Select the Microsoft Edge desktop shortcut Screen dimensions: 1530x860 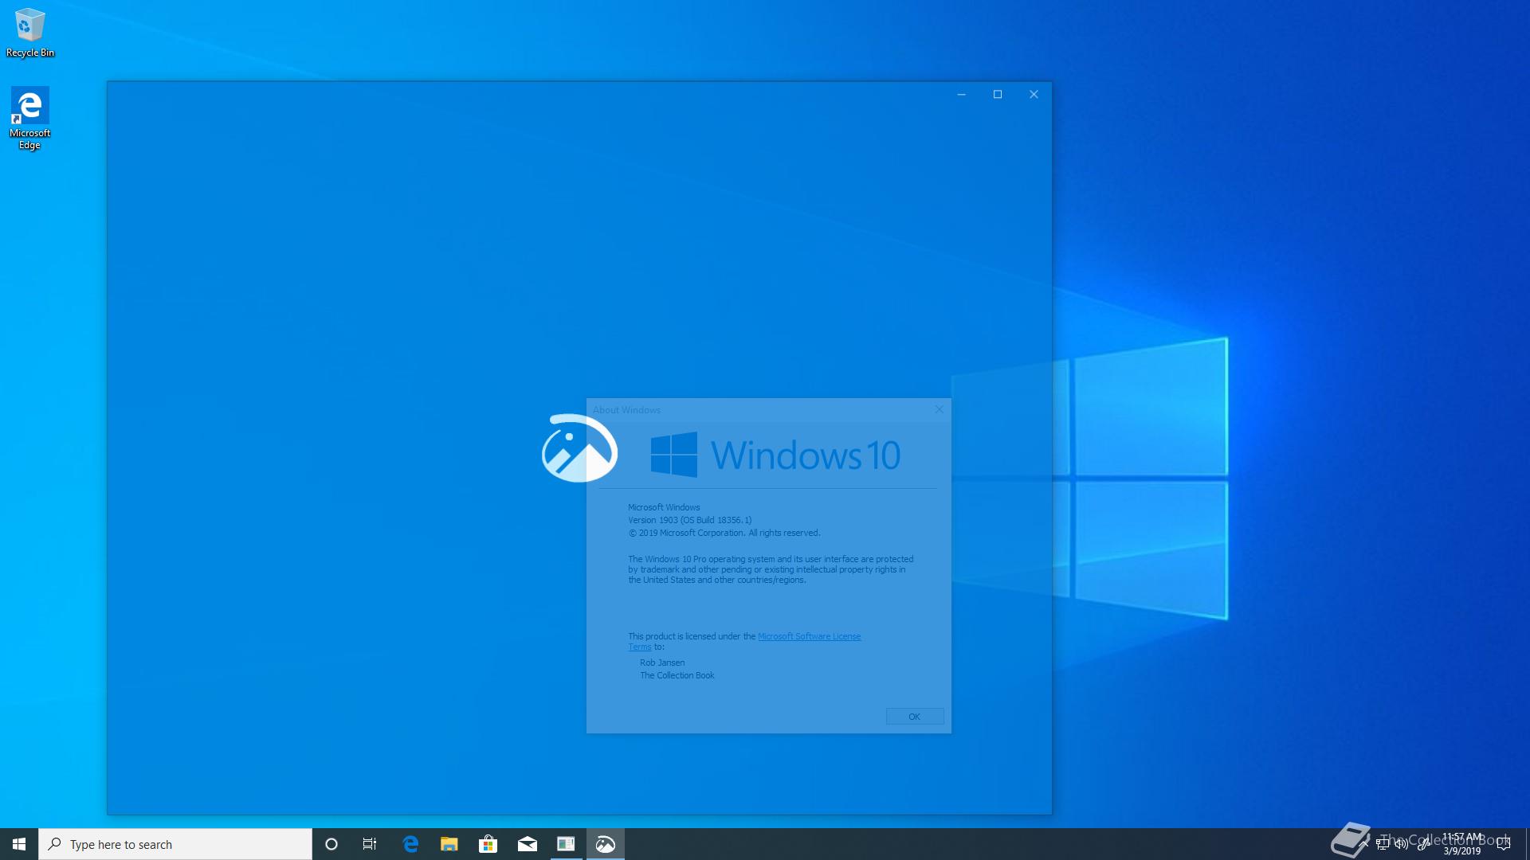[30, 119]
